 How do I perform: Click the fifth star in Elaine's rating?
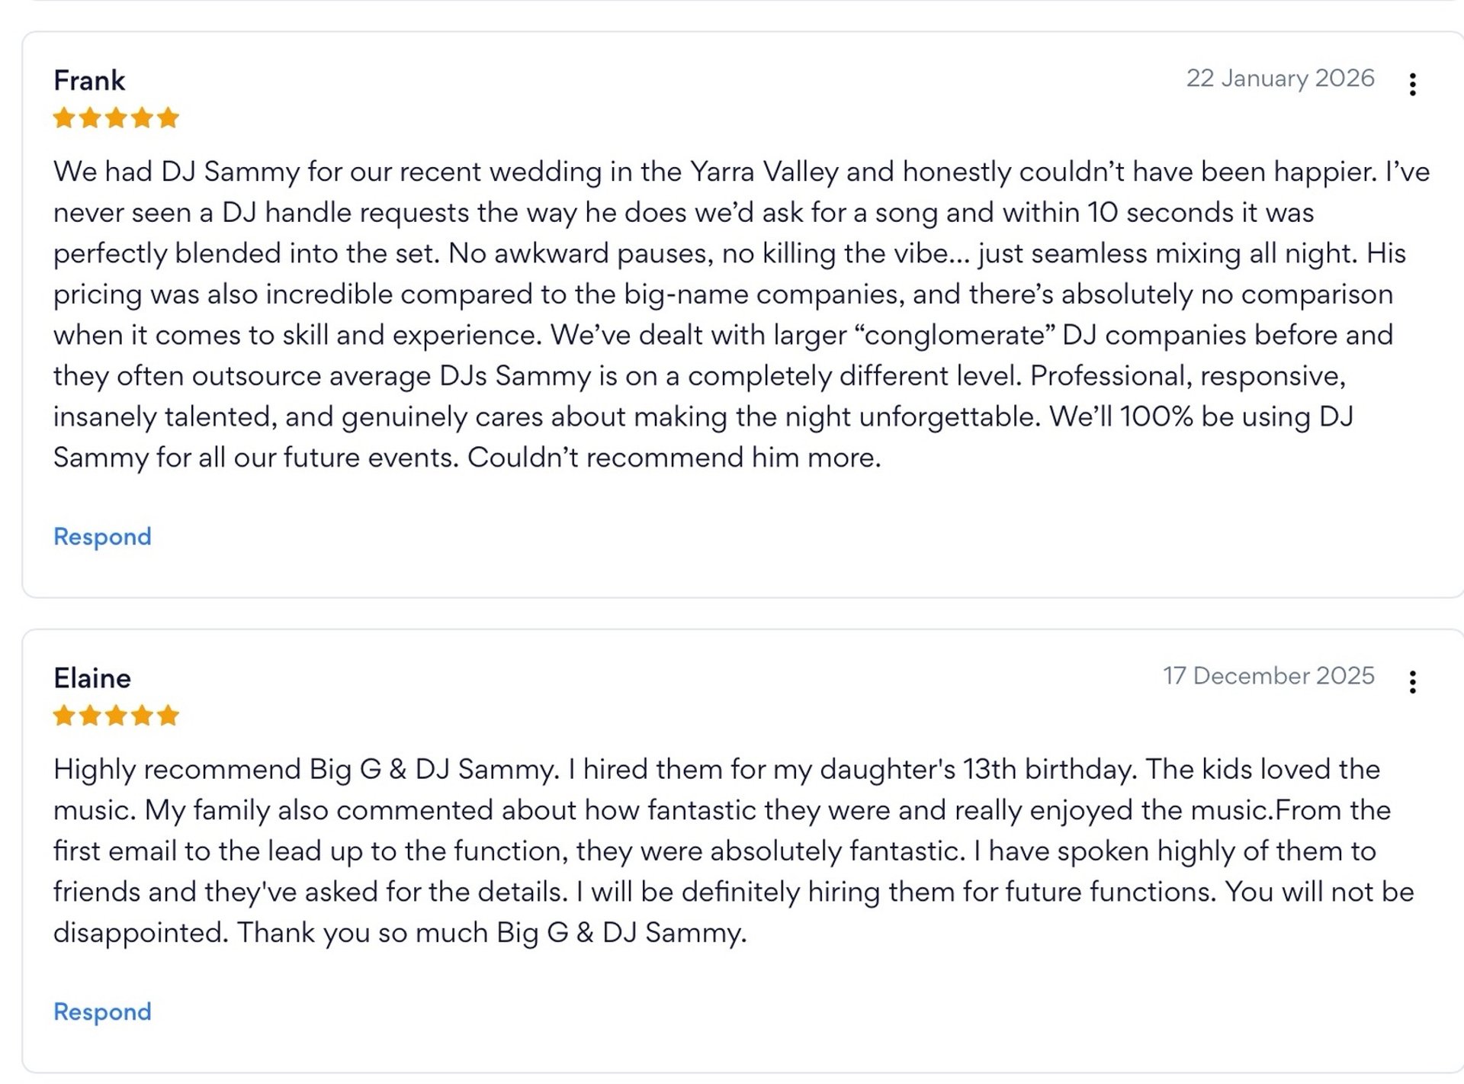click(x=168, y=716)
